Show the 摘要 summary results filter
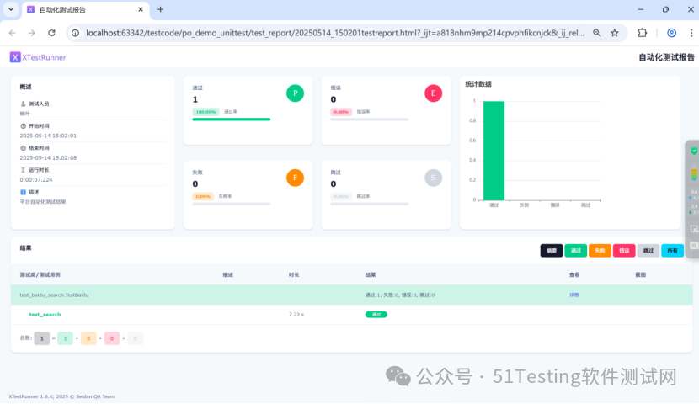The image size is (699, 404). coord(552,251)
